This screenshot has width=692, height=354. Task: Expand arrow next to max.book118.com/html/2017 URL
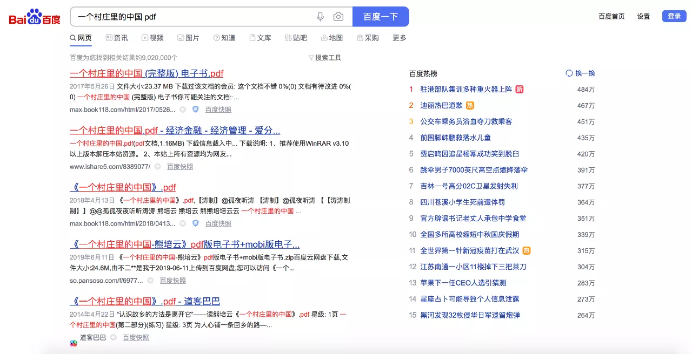[183, 110]
